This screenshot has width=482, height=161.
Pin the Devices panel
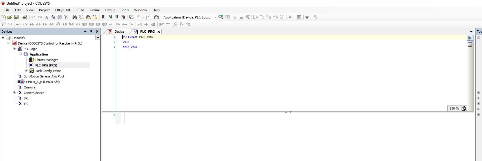click(x=91, y=32)
